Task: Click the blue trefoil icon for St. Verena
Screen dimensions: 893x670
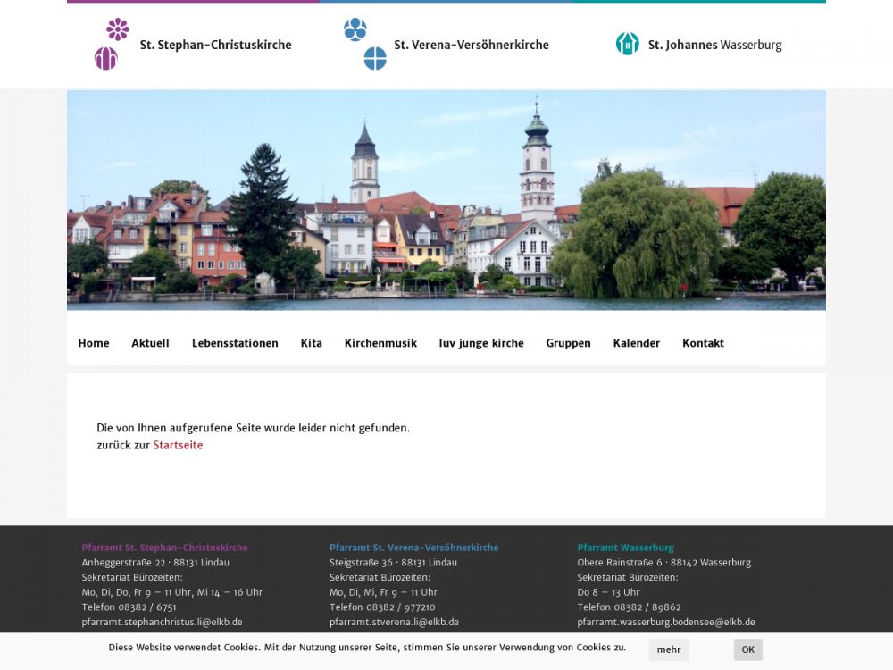Action: point(355,29)
